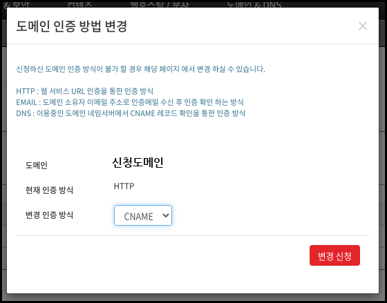Submit with the red 변경 신청 button
This screenshot has width=387, height=303.
[x=334, y=255]
